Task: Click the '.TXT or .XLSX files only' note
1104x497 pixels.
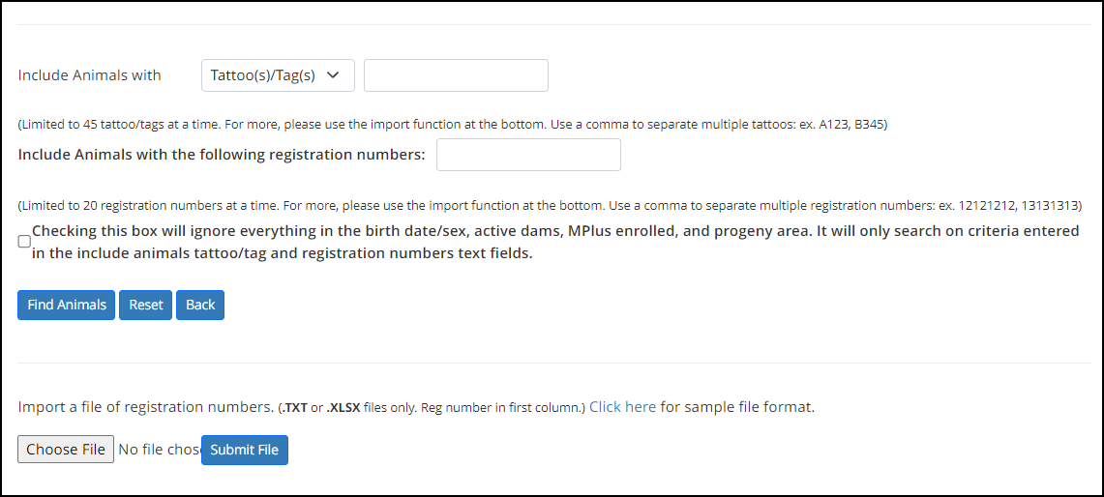Action: [431, 408]
